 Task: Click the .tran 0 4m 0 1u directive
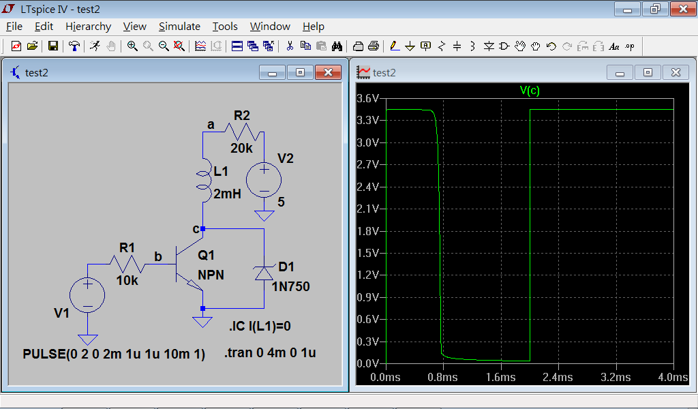pyautogui.click(x=270, y=352)
